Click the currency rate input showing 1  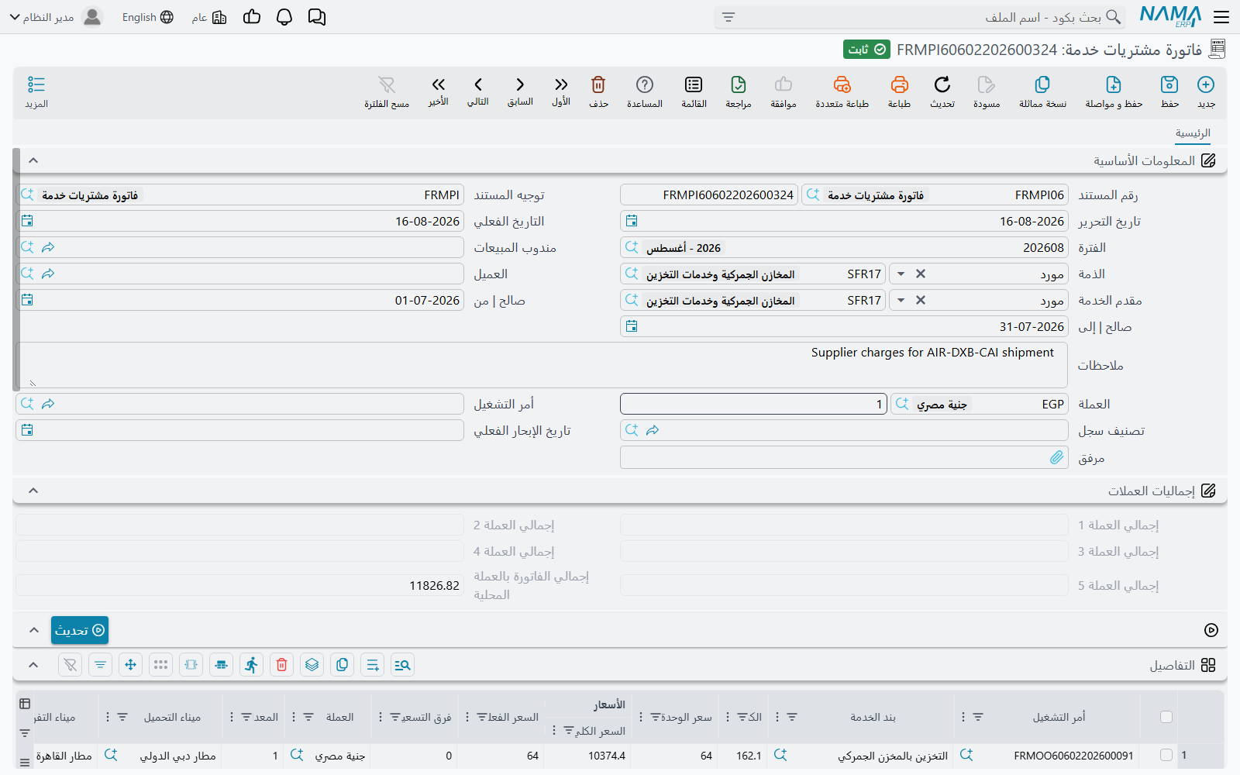click(x=753, y=404)
